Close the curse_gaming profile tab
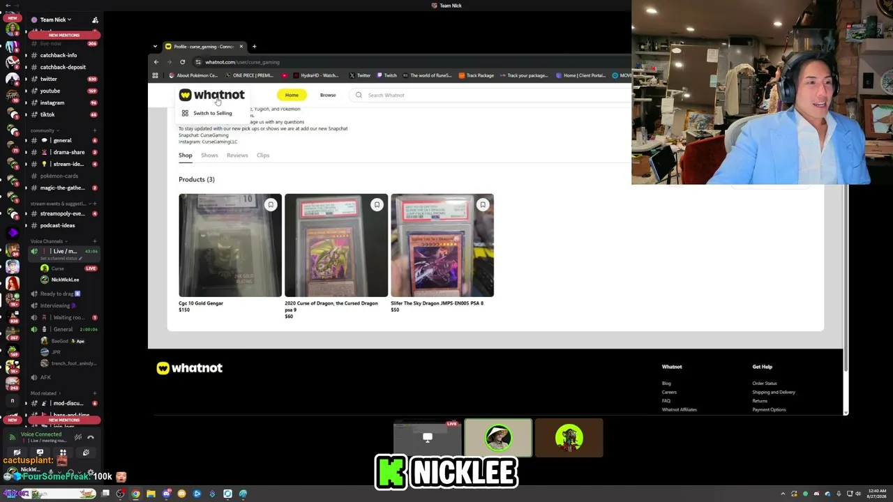893x502 pixels. (x=241, y=47)
